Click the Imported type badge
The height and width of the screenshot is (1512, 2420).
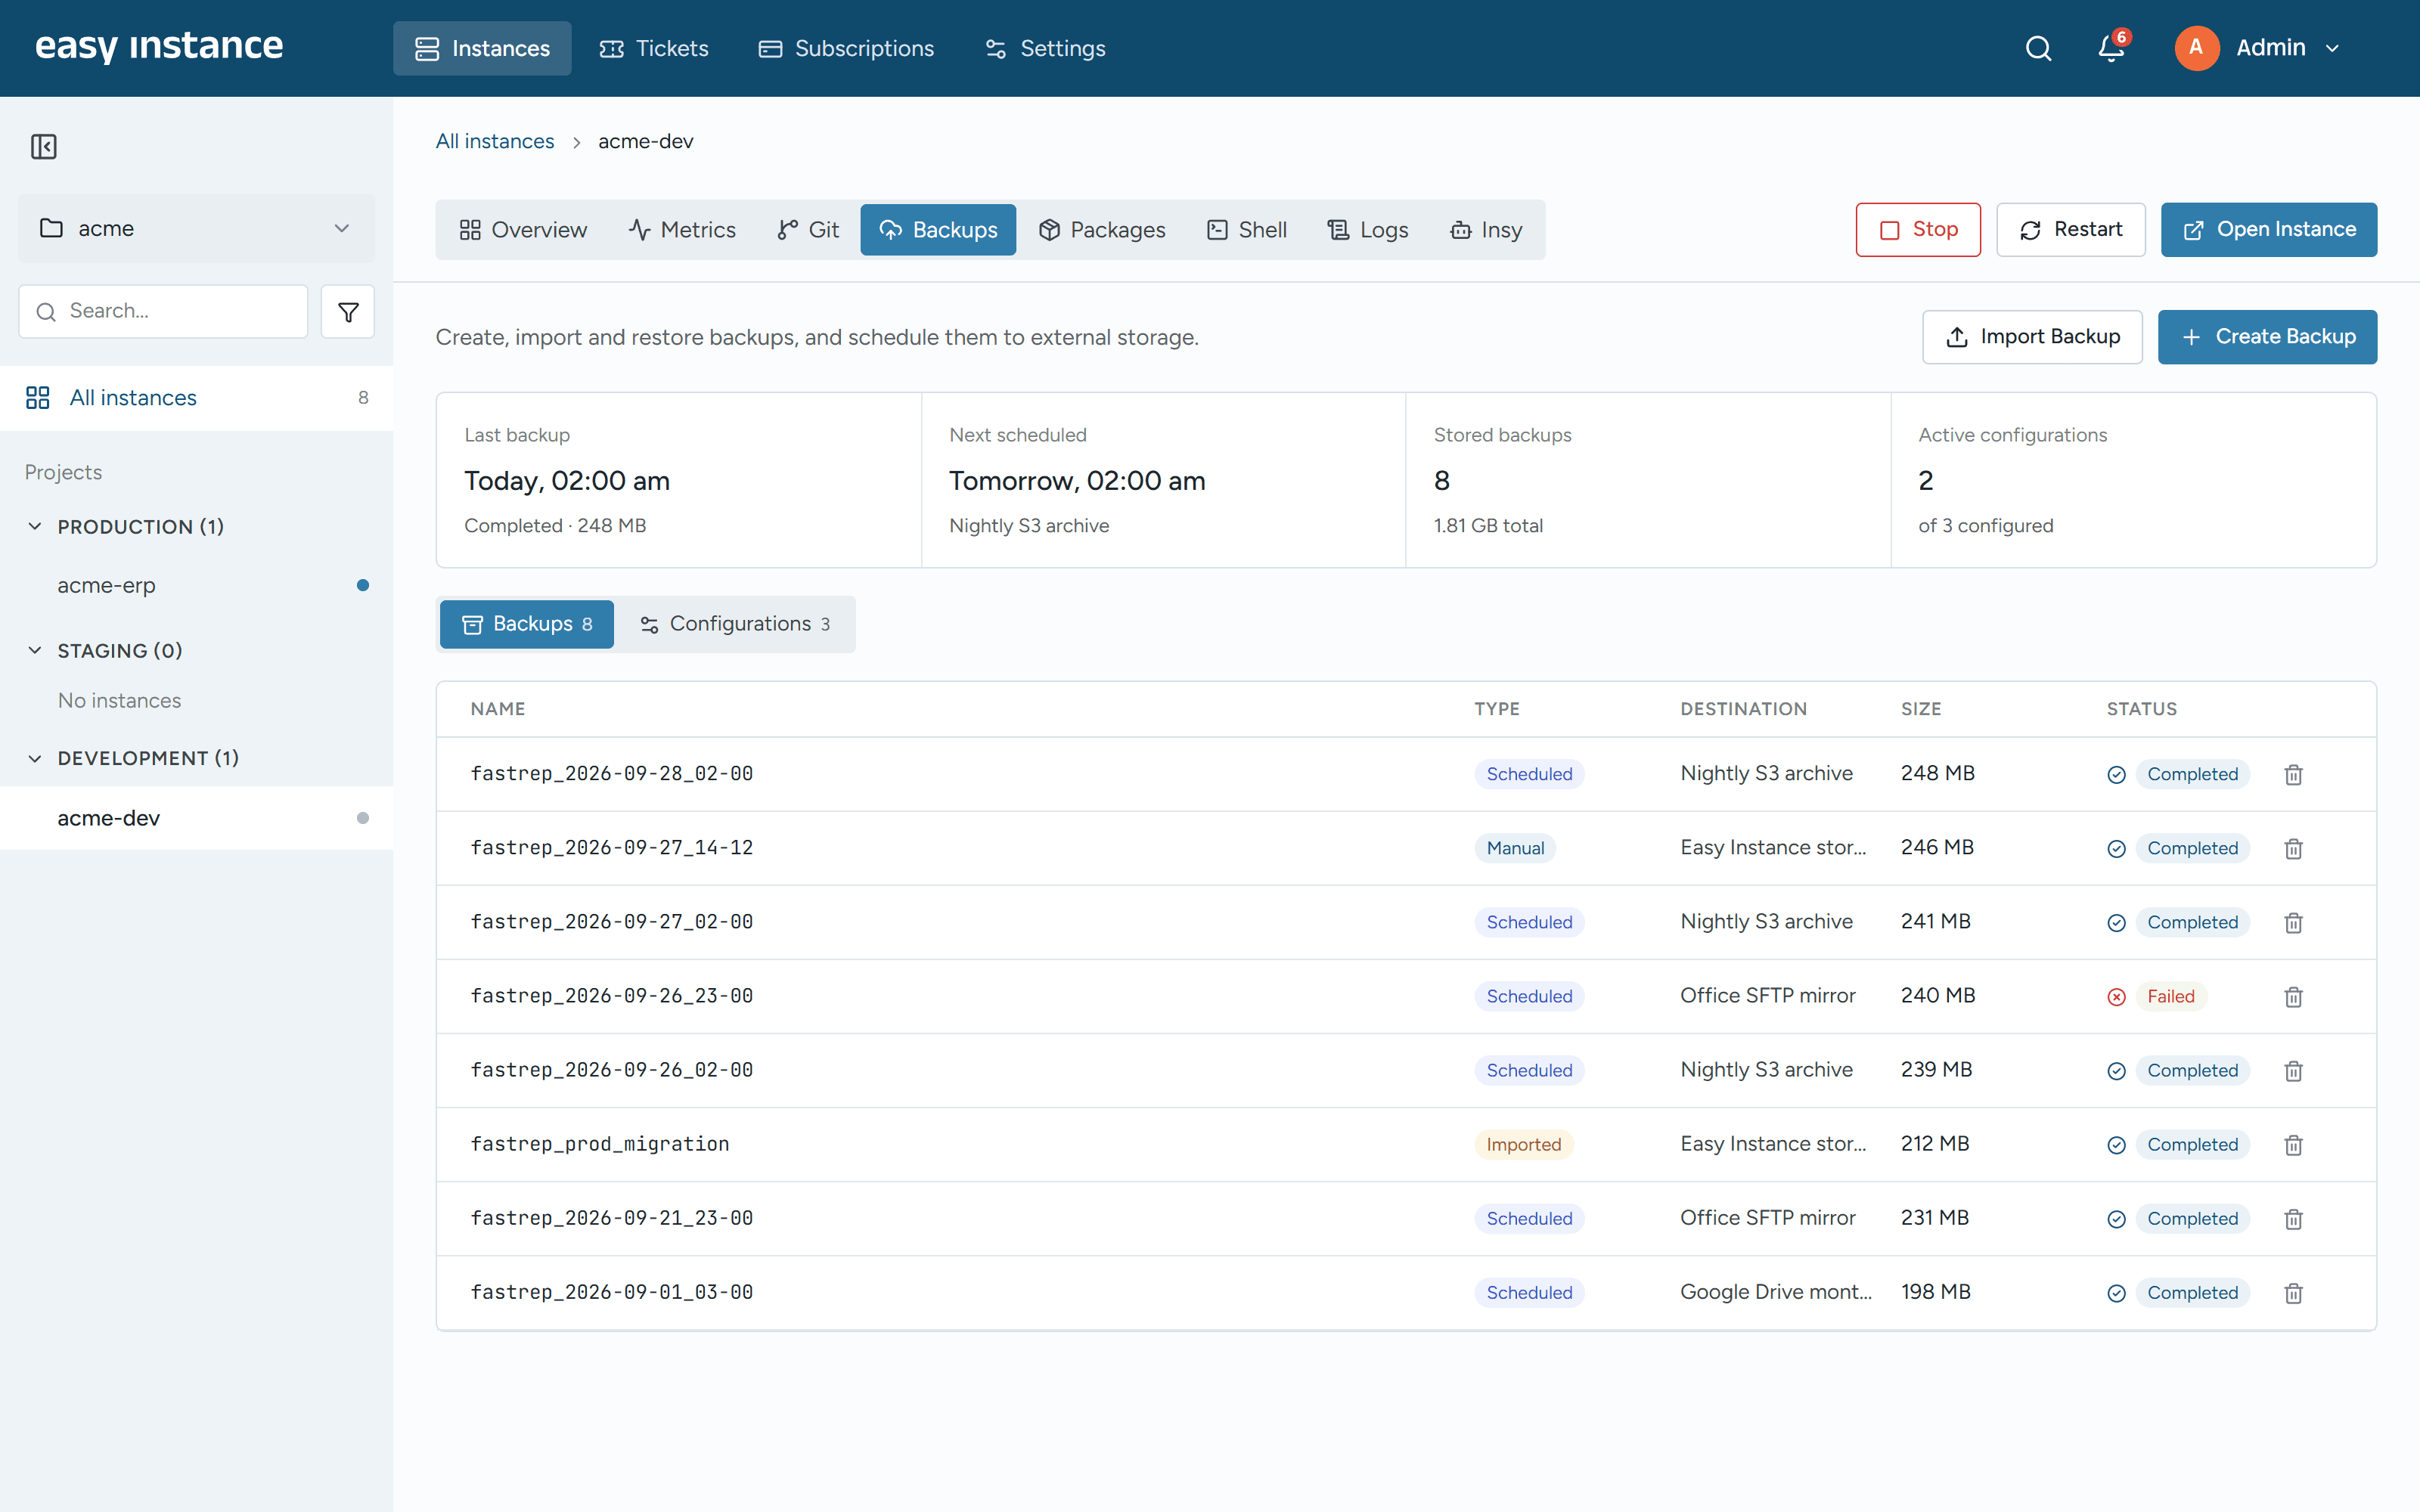1523,1144
